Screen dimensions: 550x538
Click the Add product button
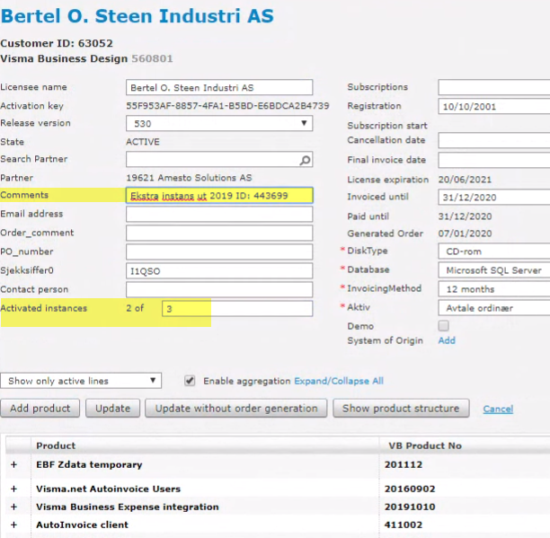tap(40, 409)
